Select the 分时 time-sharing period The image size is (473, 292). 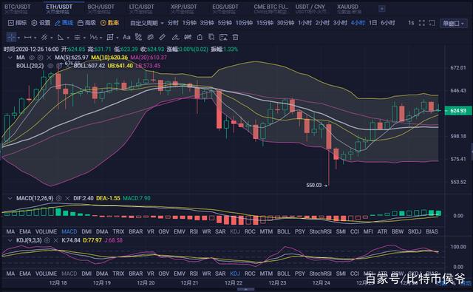pyautogui.click(x=173, y=23)
